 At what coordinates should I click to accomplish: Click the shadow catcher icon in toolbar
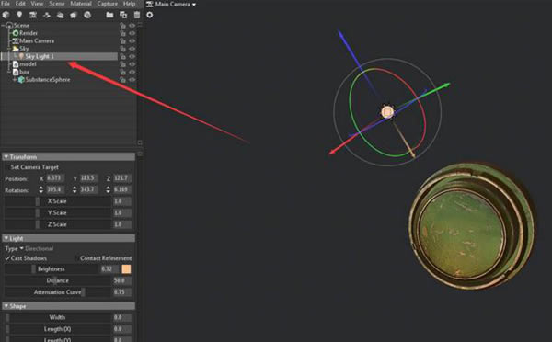(74, 15)
